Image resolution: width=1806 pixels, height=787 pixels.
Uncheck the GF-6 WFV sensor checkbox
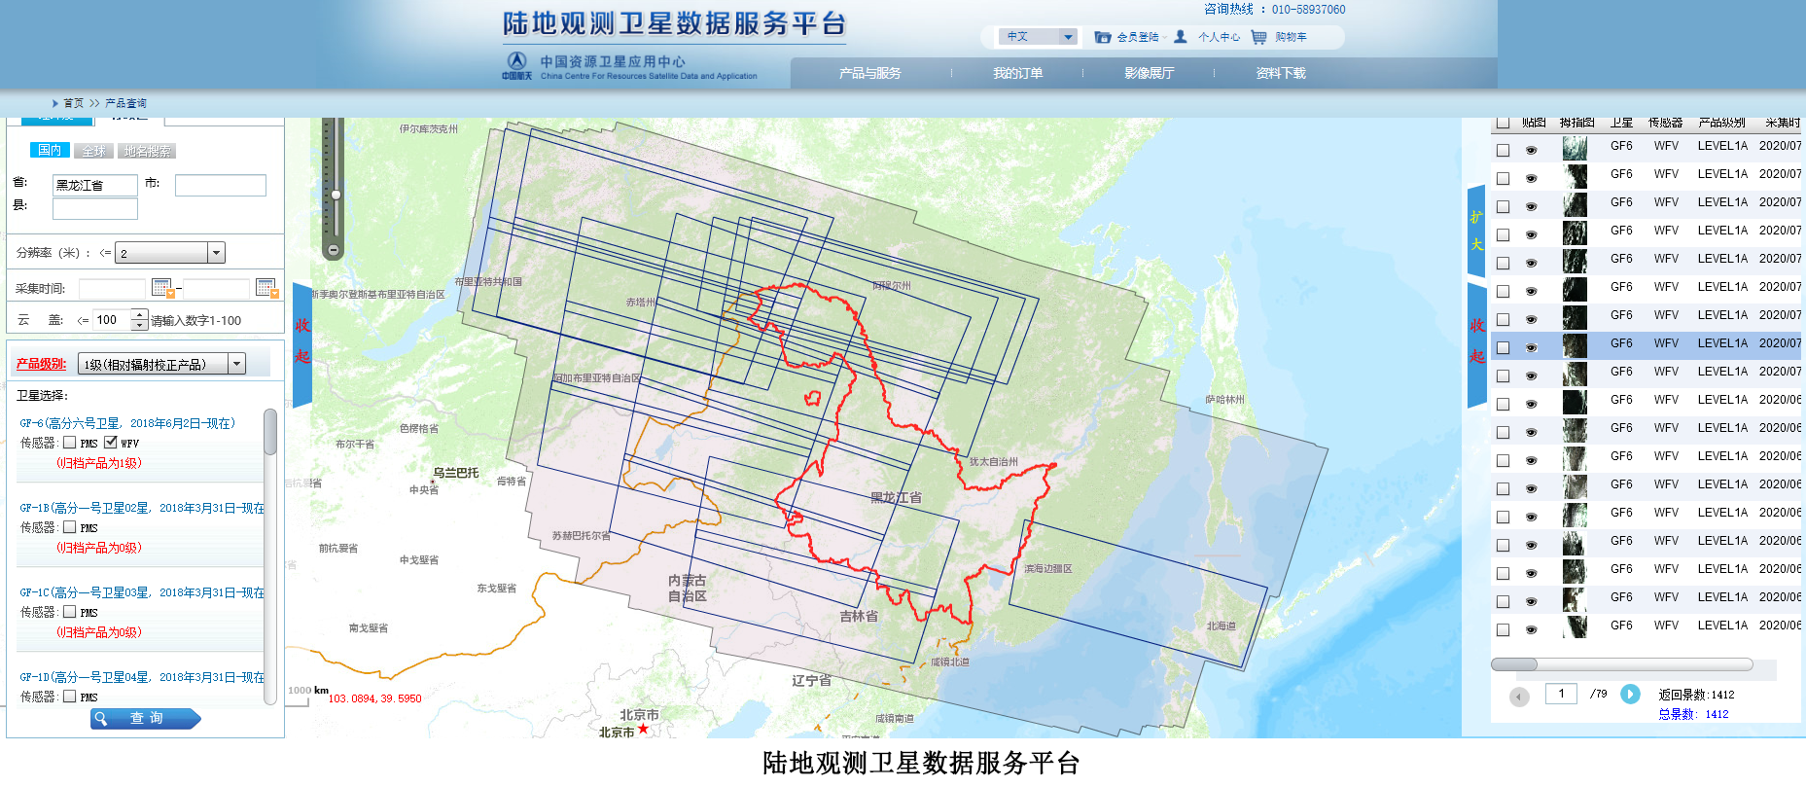(x=111, y=443)
